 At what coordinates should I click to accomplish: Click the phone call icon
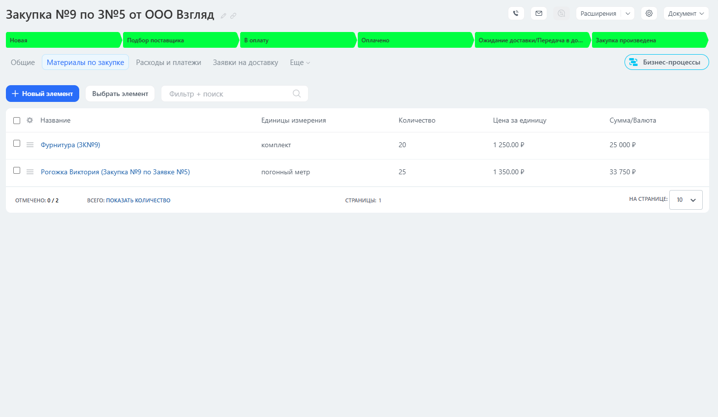point(516,13)
